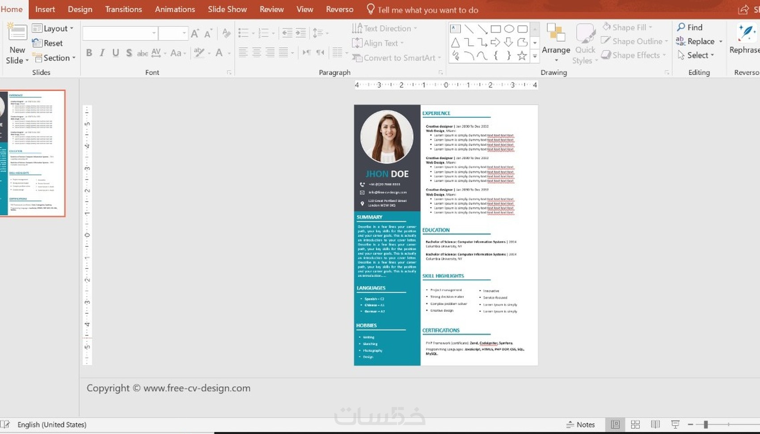Switch to the Design tab

coord(80,9)
